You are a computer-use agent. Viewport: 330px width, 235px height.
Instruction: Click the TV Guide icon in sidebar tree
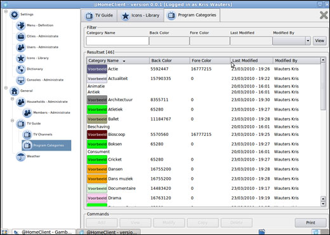pyautogui.click(x=21, y=124)
